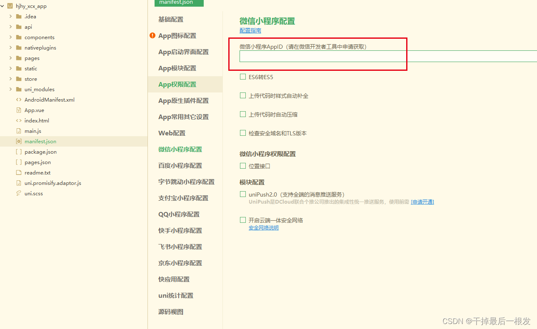Click the readme.txt file icon
Image resolution: width=537 pixels, height=329 pixels.
point(18,173)
